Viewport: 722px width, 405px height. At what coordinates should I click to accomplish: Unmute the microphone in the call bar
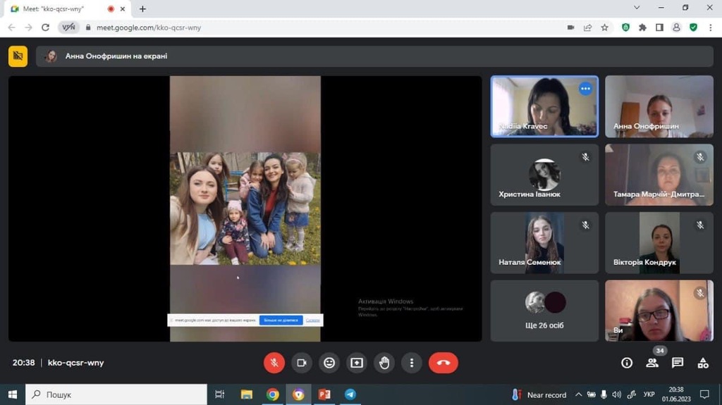click(274, 363)
